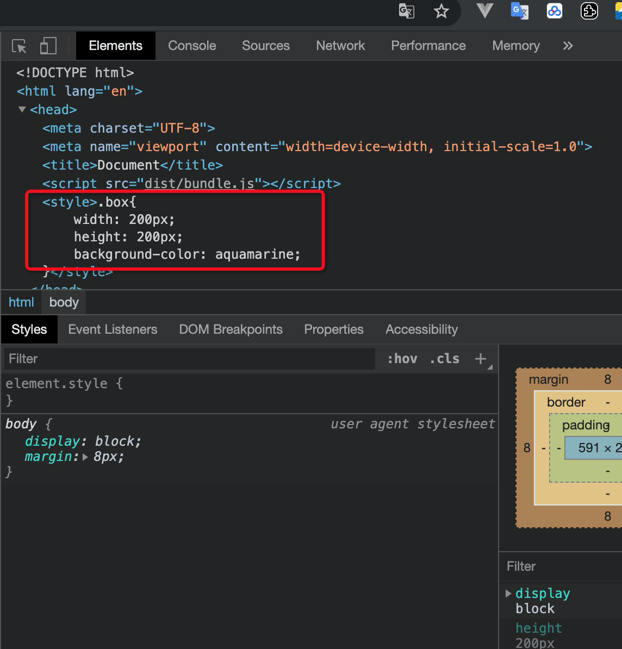Switch to the Console tab
The height and width of the screenshot is (649, 622).
coord(192,46)
